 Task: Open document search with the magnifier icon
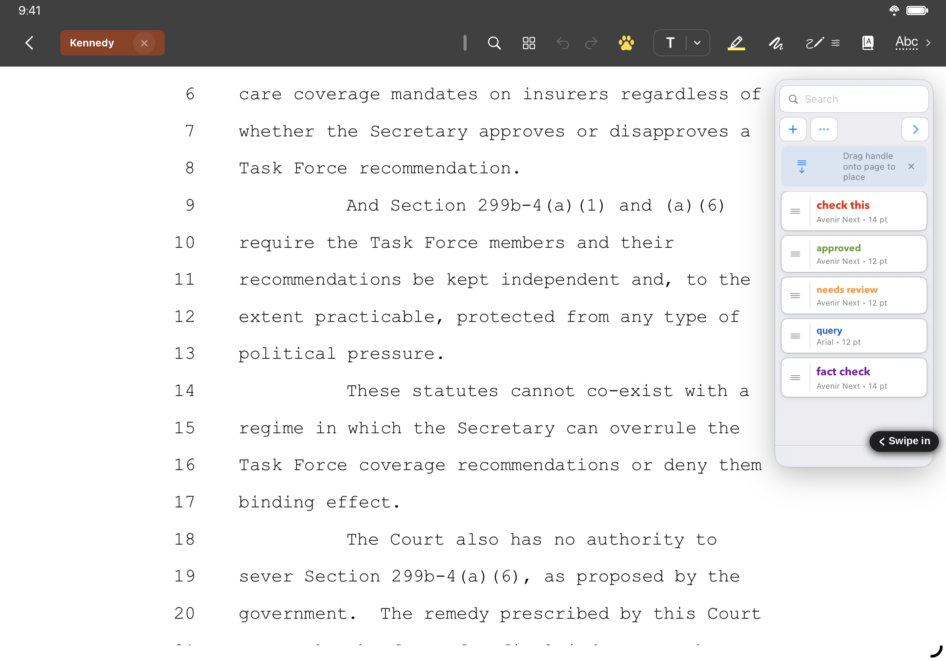tap(494, 43)
